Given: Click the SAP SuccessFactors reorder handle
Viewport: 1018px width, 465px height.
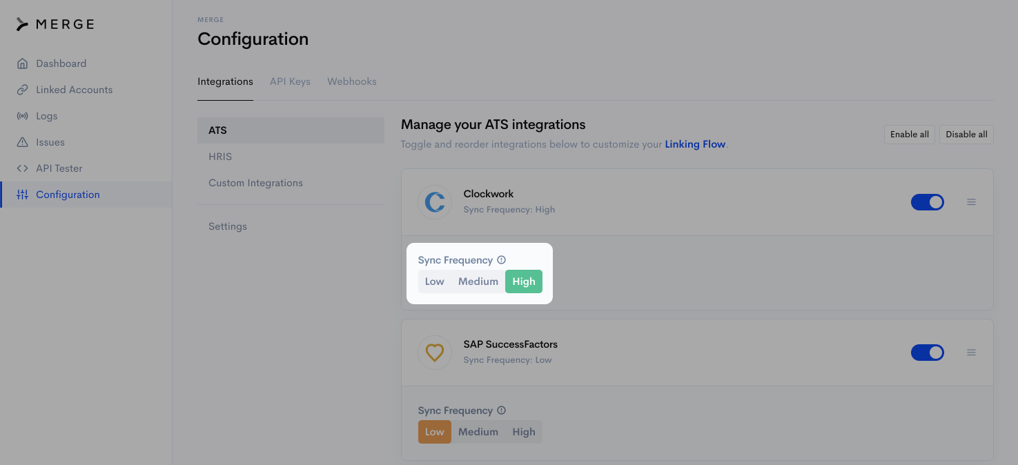Looking at the screenshot, I should pyautogui.click(x=971, y=353).
